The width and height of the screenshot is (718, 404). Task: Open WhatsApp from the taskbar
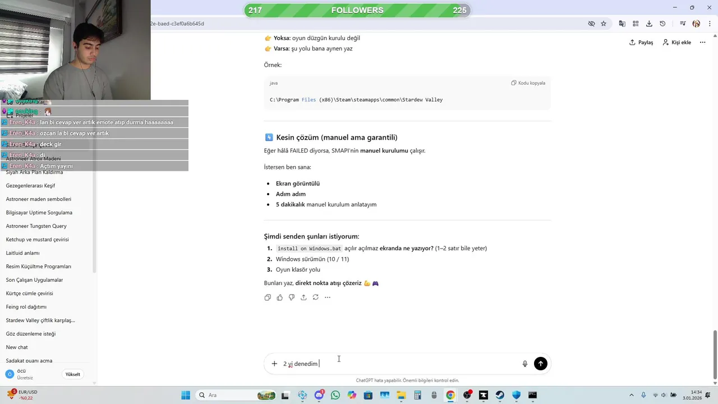(x=335, y=395)
